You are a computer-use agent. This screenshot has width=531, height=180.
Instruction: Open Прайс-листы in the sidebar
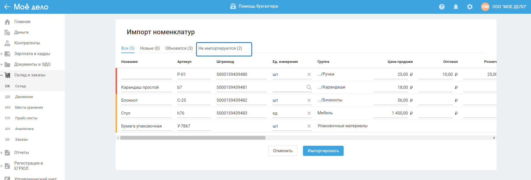click(26, 118)
